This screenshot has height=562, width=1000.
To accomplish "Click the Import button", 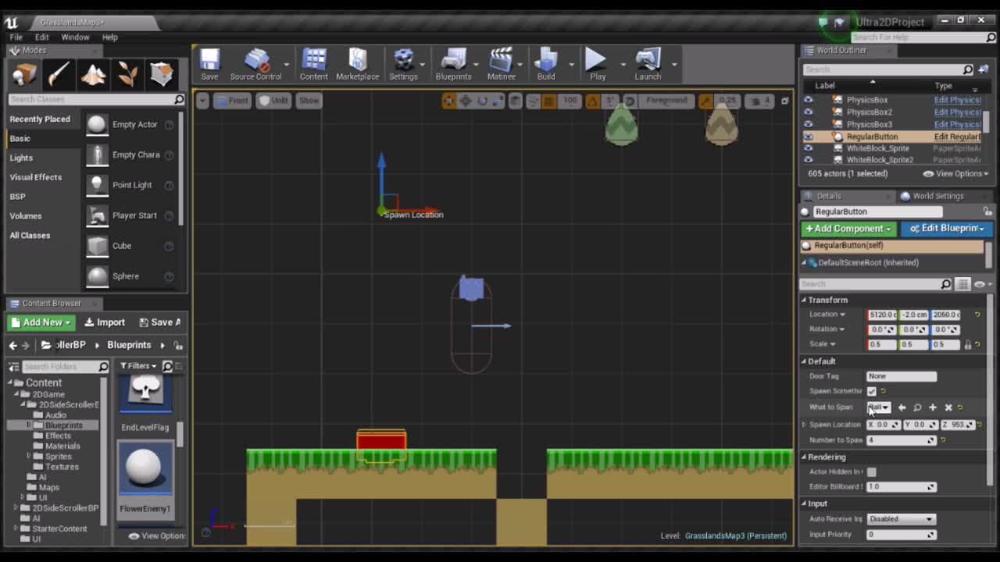I will 105,322.
